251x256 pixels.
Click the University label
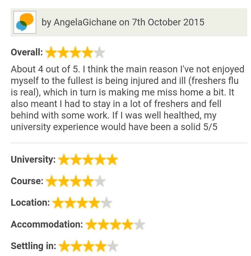[33, 159]
